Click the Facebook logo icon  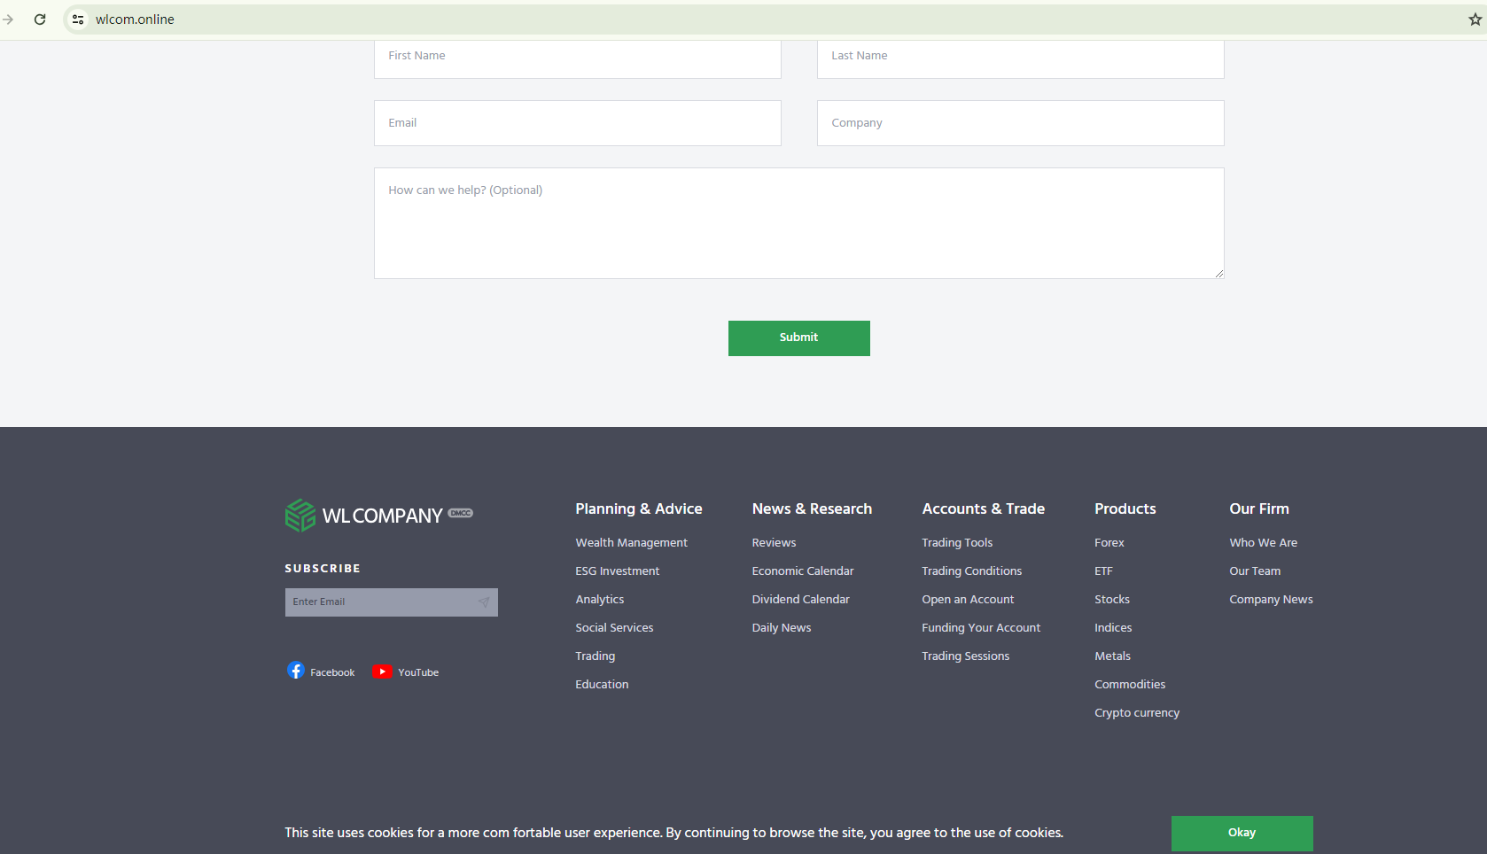296,672
